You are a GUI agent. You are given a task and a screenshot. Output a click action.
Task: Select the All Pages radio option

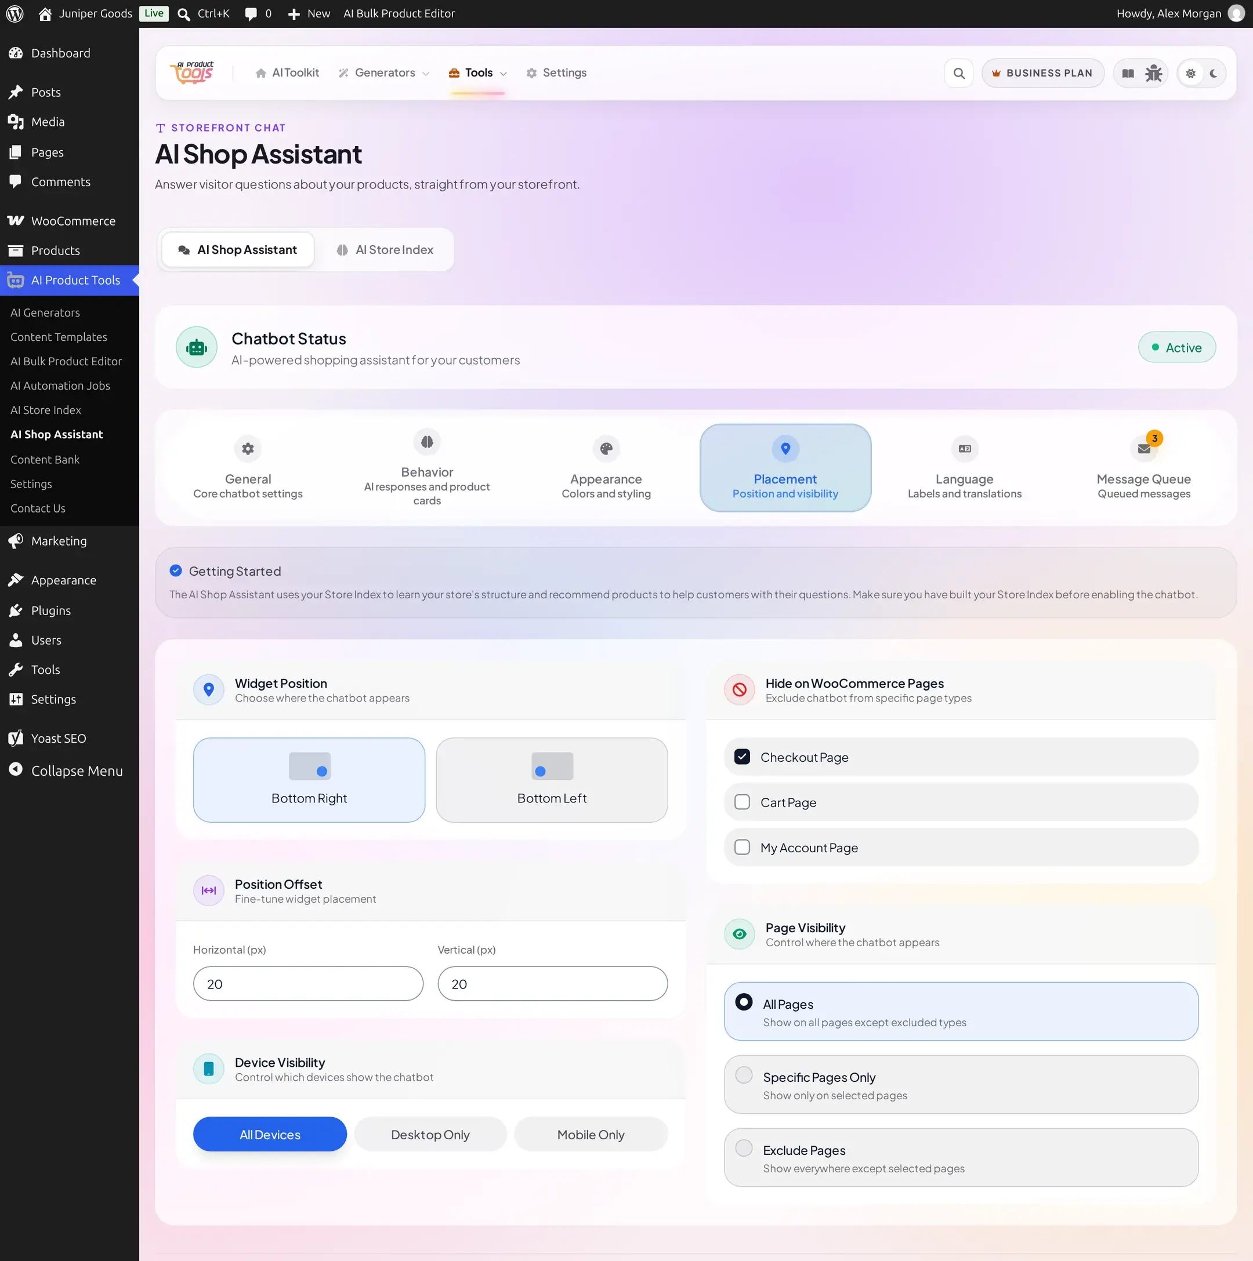744,1002
